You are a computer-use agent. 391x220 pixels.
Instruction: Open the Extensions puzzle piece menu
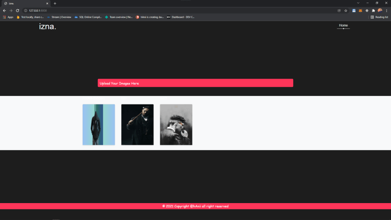pyautogui.click(x=373, y=11)
